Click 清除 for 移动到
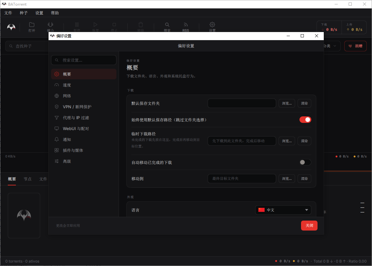Screen dimensions: 372x266 tap(304, 179)
